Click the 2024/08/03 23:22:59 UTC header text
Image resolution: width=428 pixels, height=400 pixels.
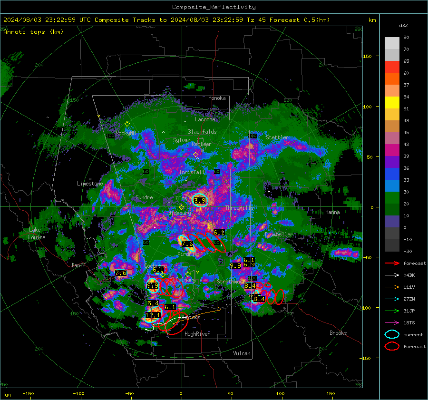click(x=47, y=20)
